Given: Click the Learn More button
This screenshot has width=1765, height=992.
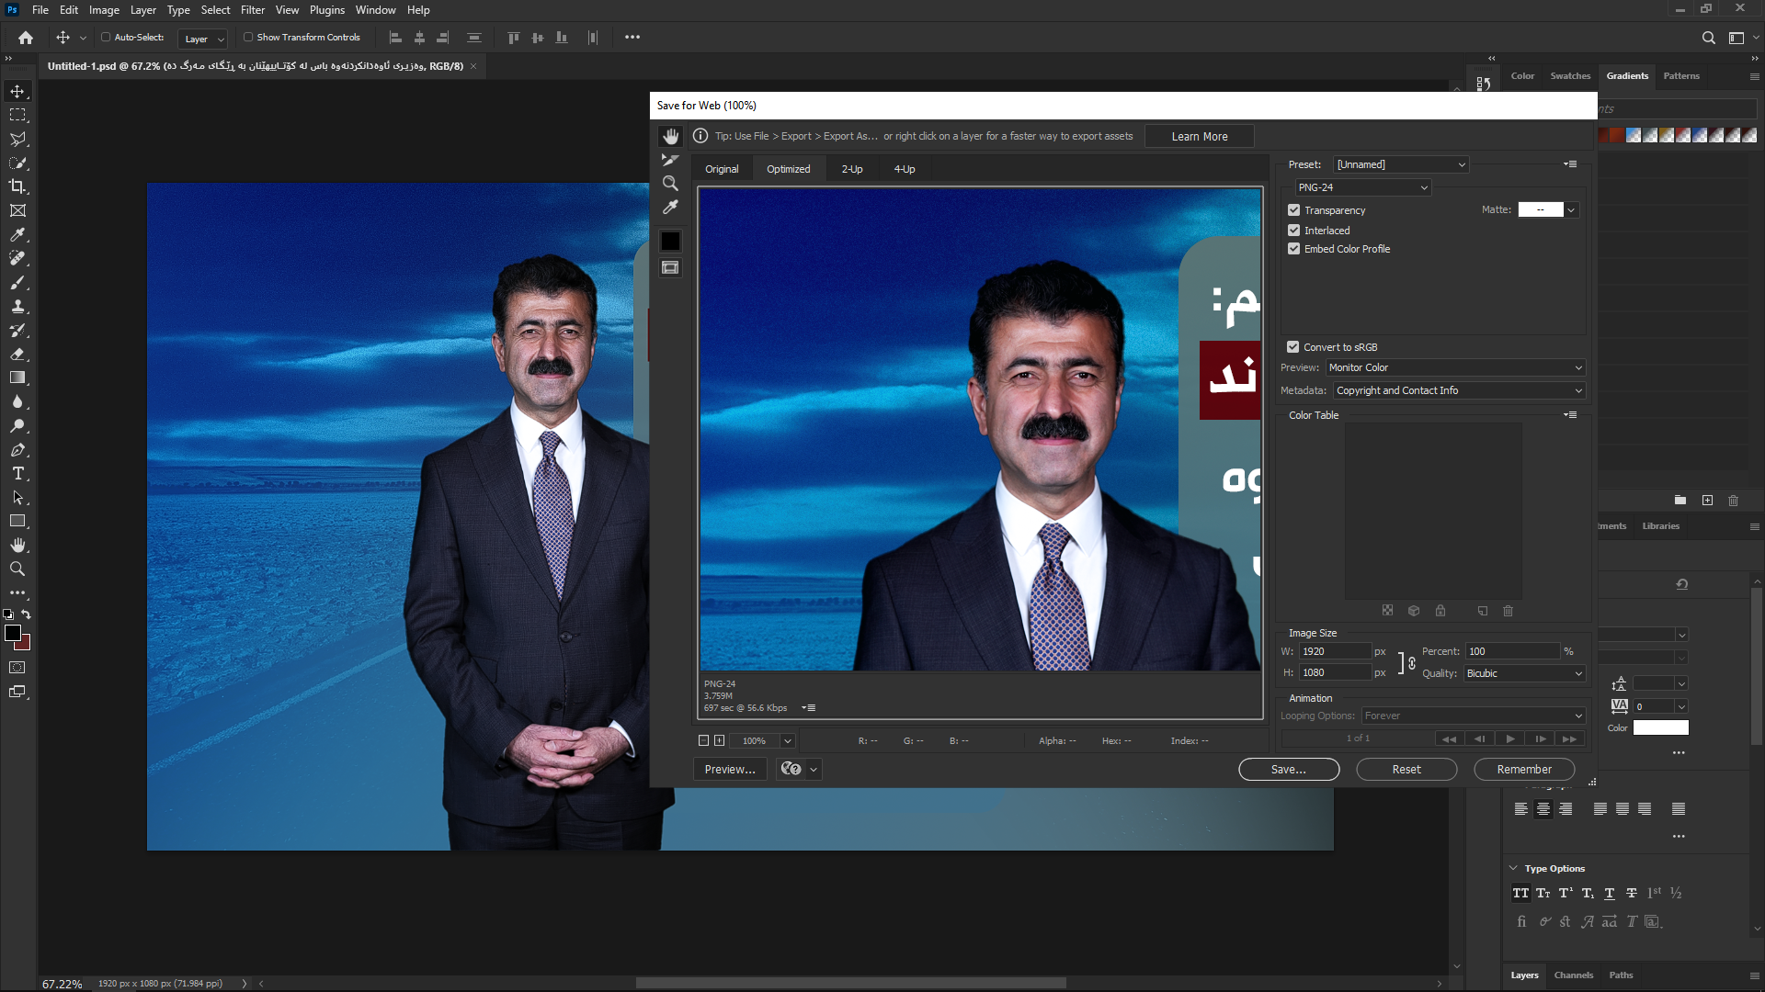Looking at the screenshot, I should click(1199, 136).
